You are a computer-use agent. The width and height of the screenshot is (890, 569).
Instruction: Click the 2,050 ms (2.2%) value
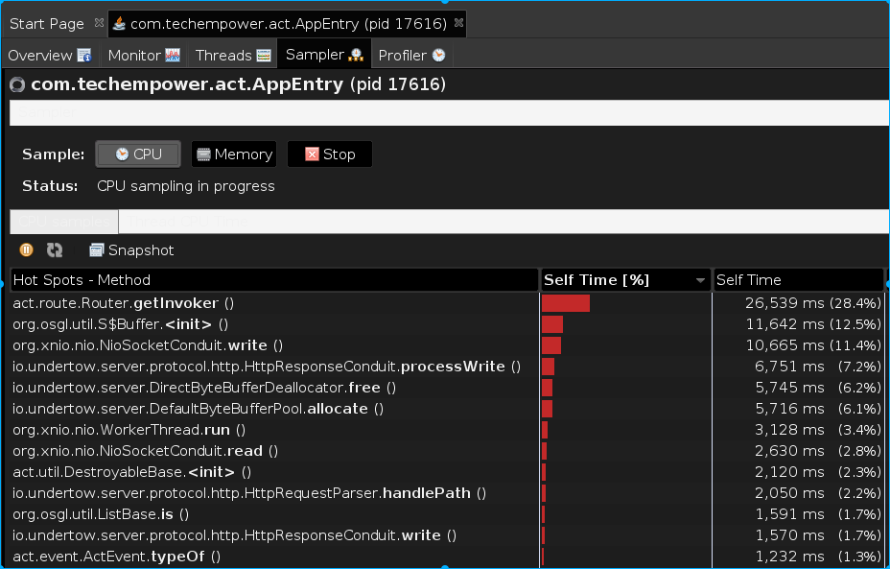tap(818, 493)
